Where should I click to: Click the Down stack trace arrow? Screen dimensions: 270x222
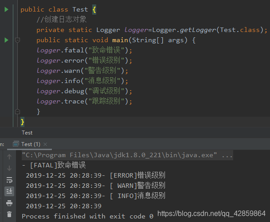[x=9, y=168]
